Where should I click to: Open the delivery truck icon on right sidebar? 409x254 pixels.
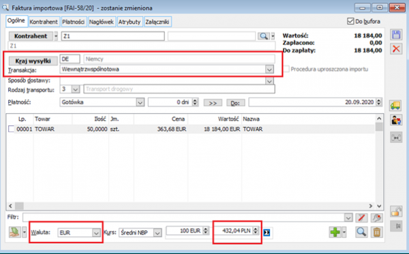tap(395, 106)
